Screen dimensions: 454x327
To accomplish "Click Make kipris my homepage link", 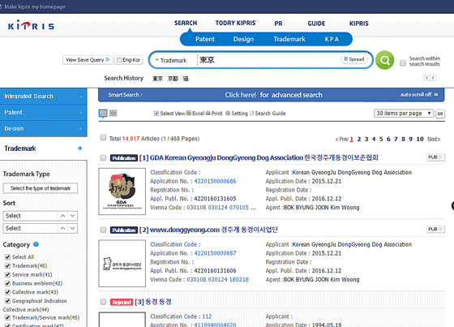I will (x=34, y=6).
